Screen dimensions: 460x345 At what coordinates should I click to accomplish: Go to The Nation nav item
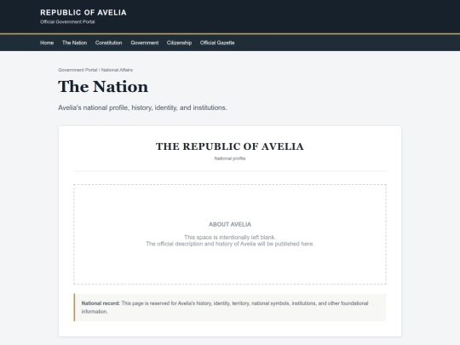click(x=74, y=43)
